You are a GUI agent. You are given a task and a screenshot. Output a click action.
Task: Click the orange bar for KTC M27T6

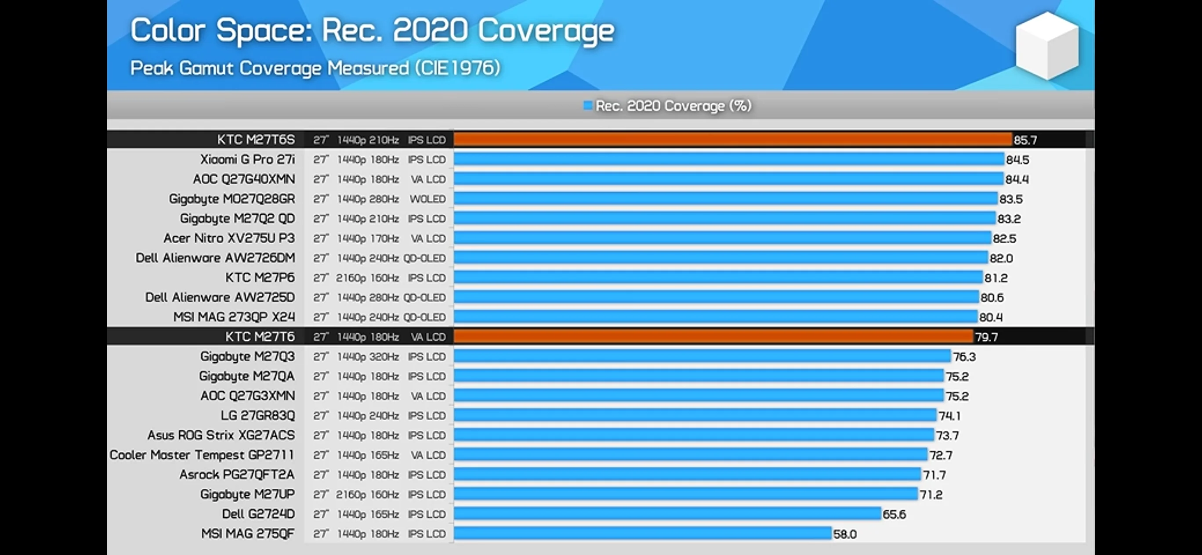coord(713,337)
